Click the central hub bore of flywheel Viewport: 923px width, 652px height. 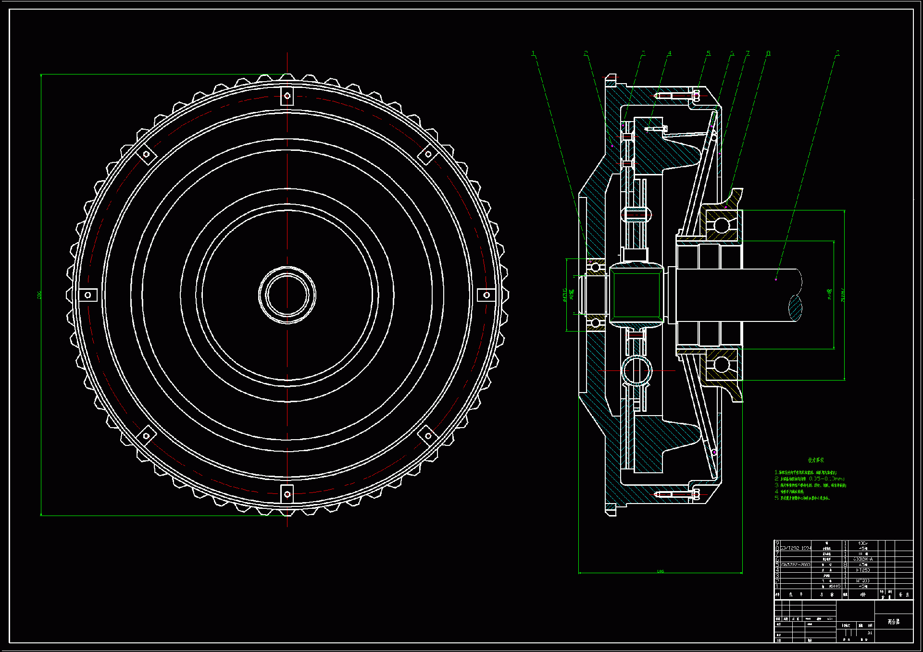click(287, 295)
